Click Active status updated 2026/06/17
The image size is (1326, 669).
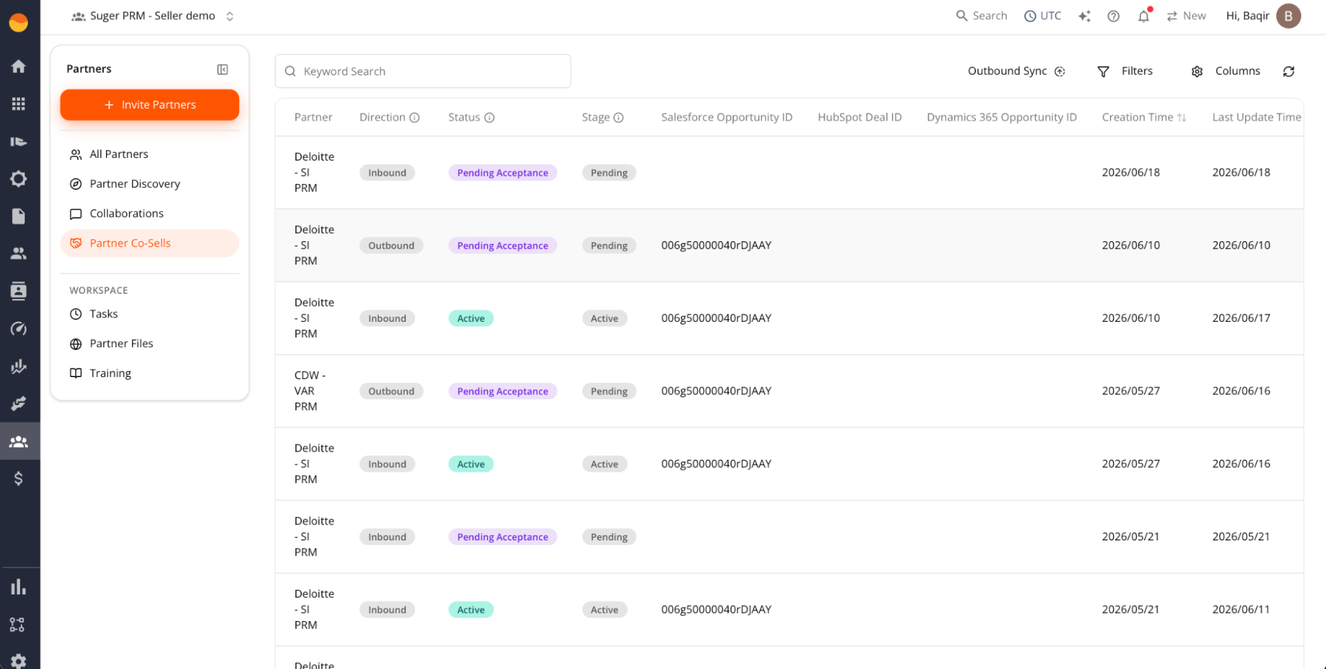pos(471,319)
